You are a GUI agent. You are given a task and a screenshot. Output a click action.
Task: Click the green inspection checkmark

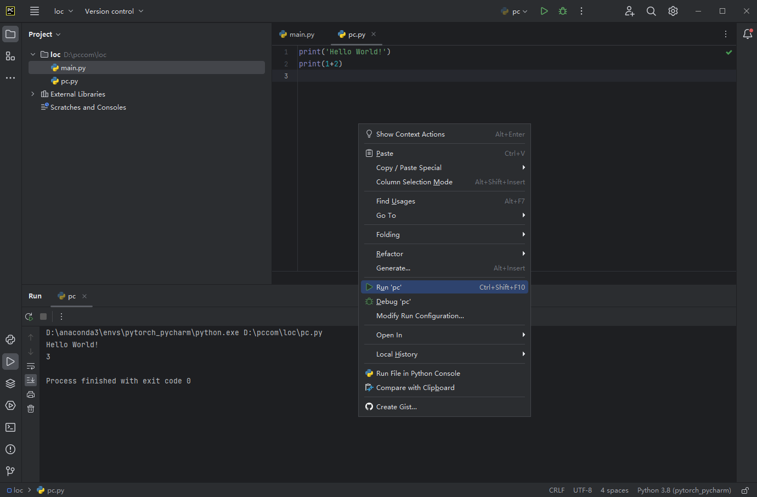click(x=729, y=53)
